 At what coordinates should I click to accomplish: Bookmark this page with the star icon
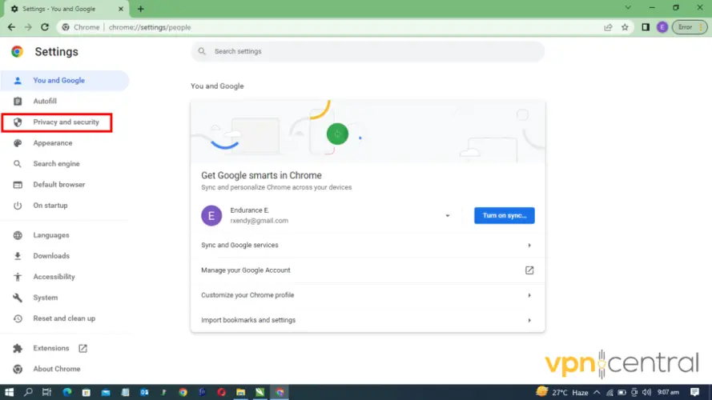[625, 27]
